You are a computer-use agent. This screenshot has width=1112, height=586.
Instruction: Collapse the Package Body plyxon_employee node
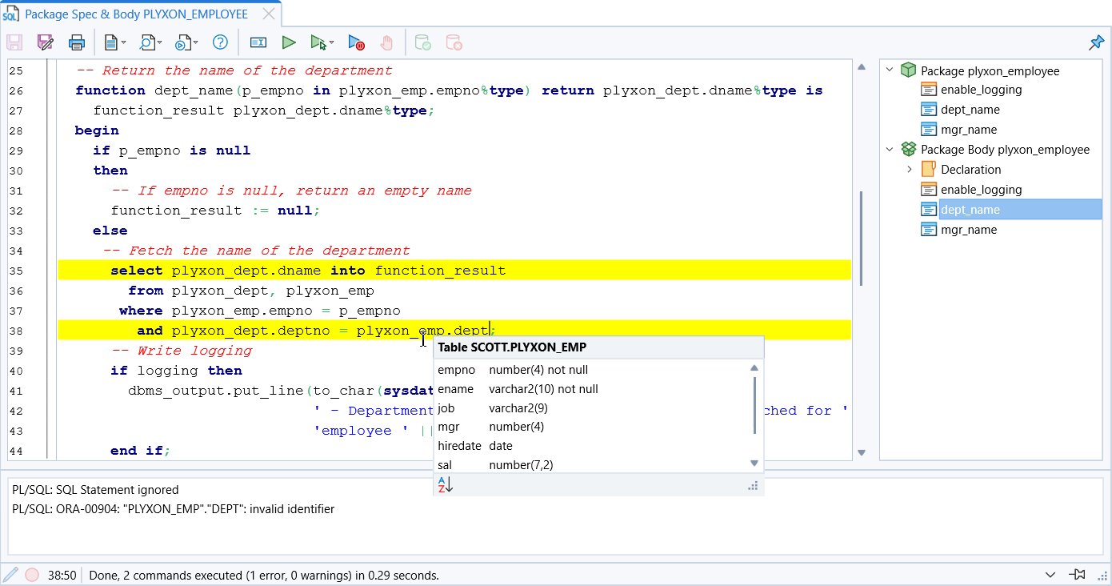point(890,149)
